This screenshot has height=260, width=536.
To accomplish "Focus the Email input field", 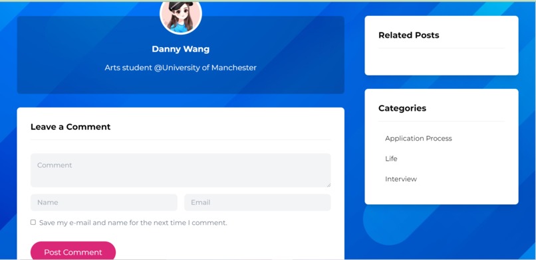I will click(x=257, y=202).
